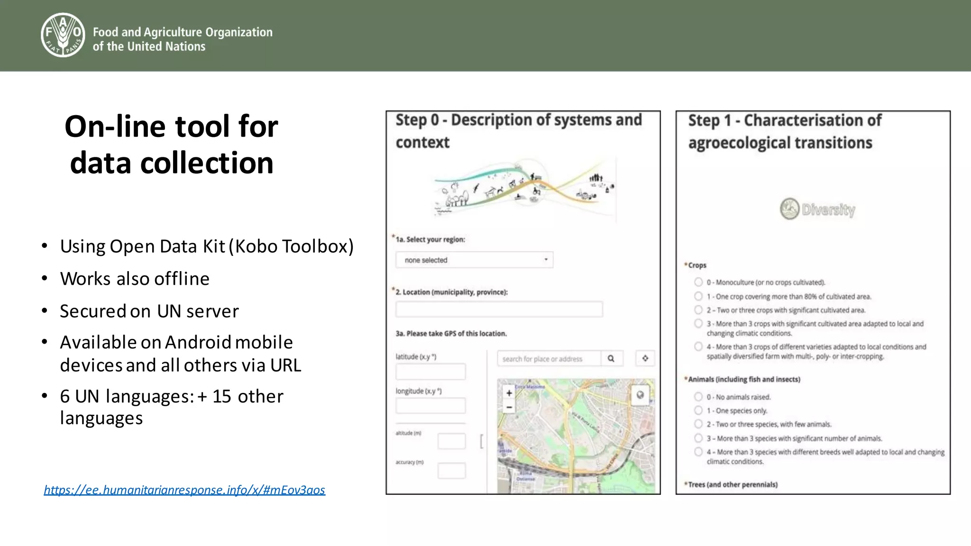This screenshot has width=971, height=546.
Task: Choose 'One species only' for animals
Action: [698, 410]
